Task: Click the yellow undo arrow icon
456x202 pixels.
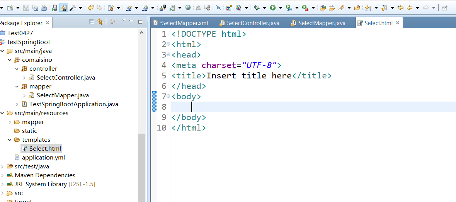Action: [90, 8]
